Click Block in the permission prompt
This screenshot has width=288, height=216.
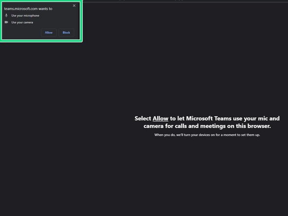66,33
